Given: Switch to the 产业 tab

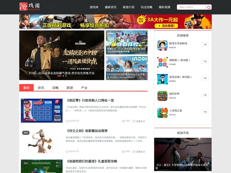Looking at the screenshot, I should 84,88.
